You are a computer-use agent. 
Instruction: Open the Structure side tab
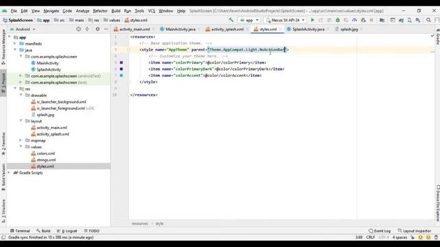tap(3, 211)
